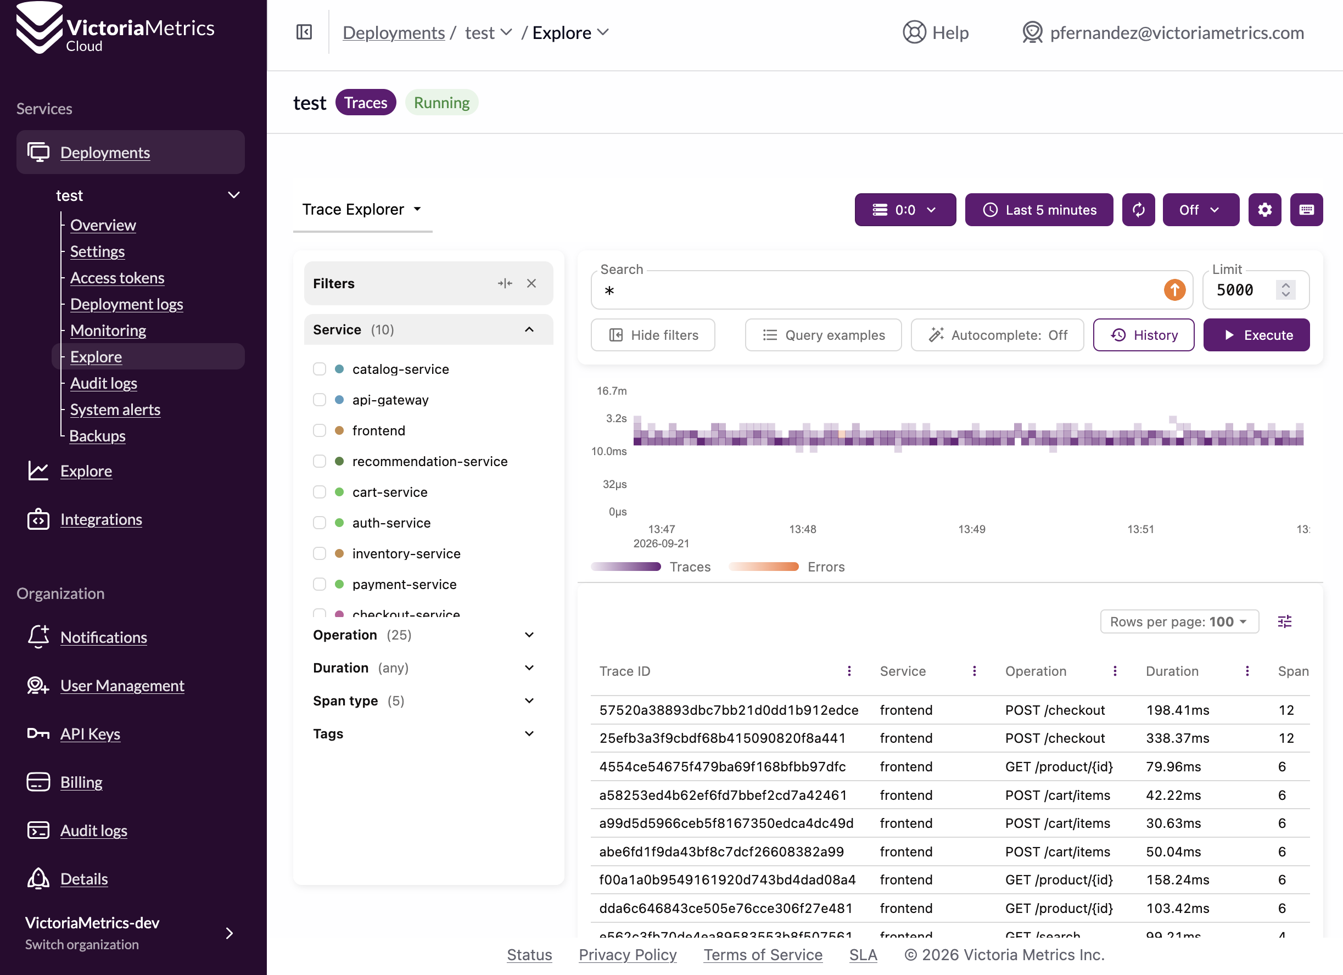Click the Deployments monitor icon in sidebar

38,152
